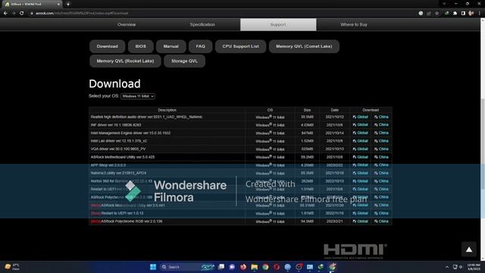This screenshot has height=273, width=485.
Task: Open the Windows Start menu
Action: coord(153,267)
